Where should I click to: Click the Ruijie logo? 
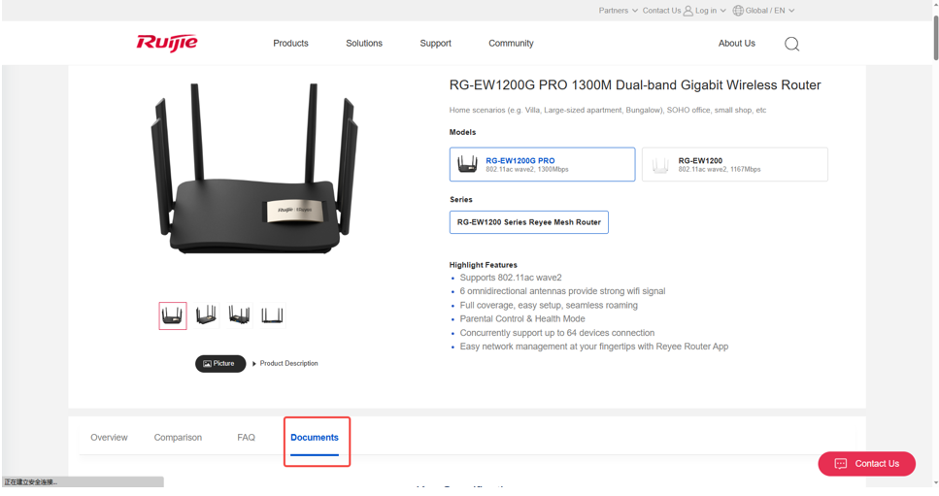(167, 43)
